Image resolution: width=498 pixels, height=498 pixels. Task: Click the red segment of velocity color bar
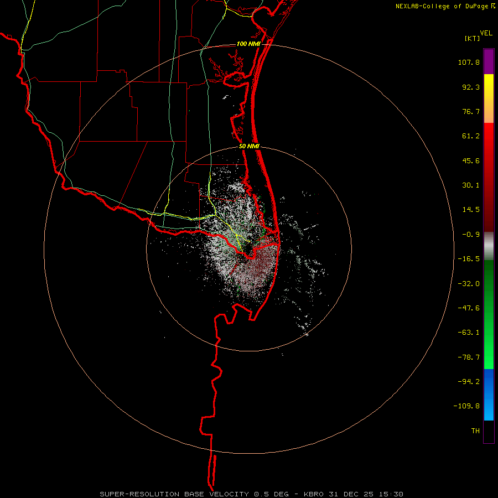489,177
